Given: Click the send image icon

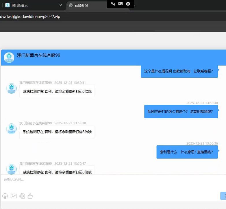Looking at the screenshot, I should pyautogui.click(x=14, y=196).
